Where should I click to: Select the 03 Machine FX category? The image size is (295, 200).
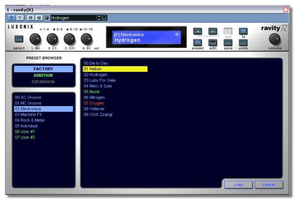(43, 114)
